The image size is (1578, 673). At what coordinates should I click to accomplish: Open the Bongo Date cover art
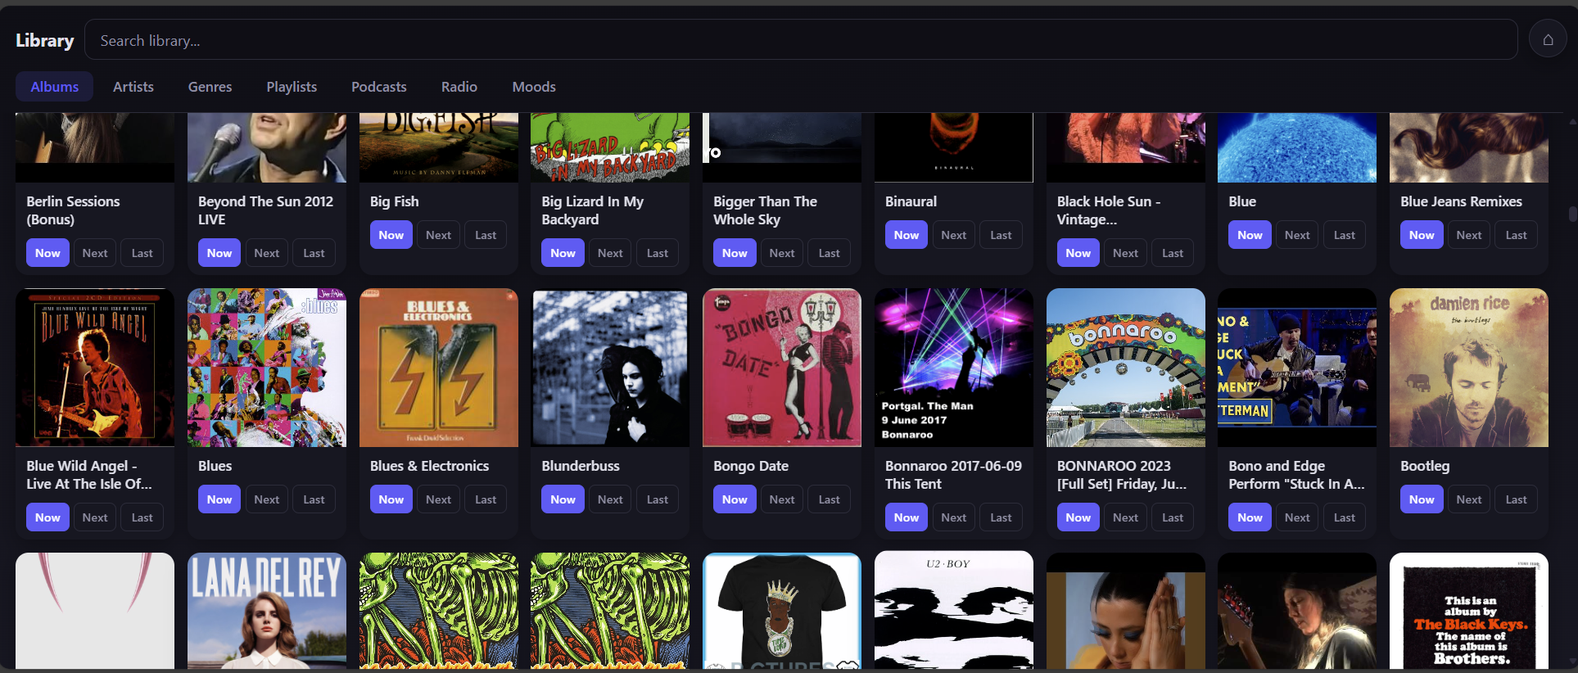(x=782, y=368)
